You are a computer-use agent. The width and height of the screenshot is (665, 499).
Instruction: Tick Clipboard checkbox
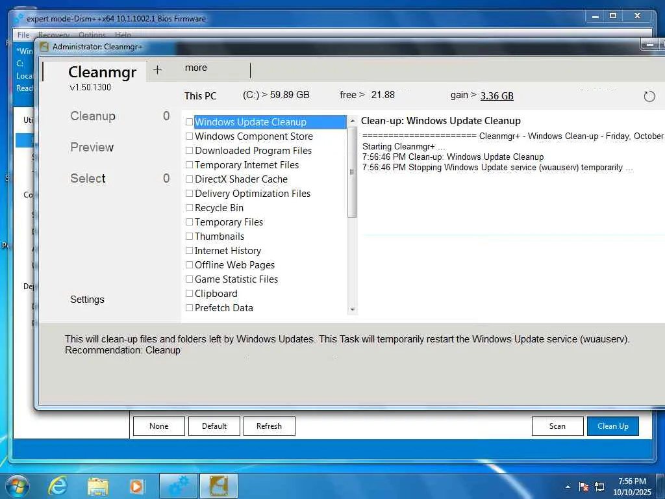coord(189,293)
